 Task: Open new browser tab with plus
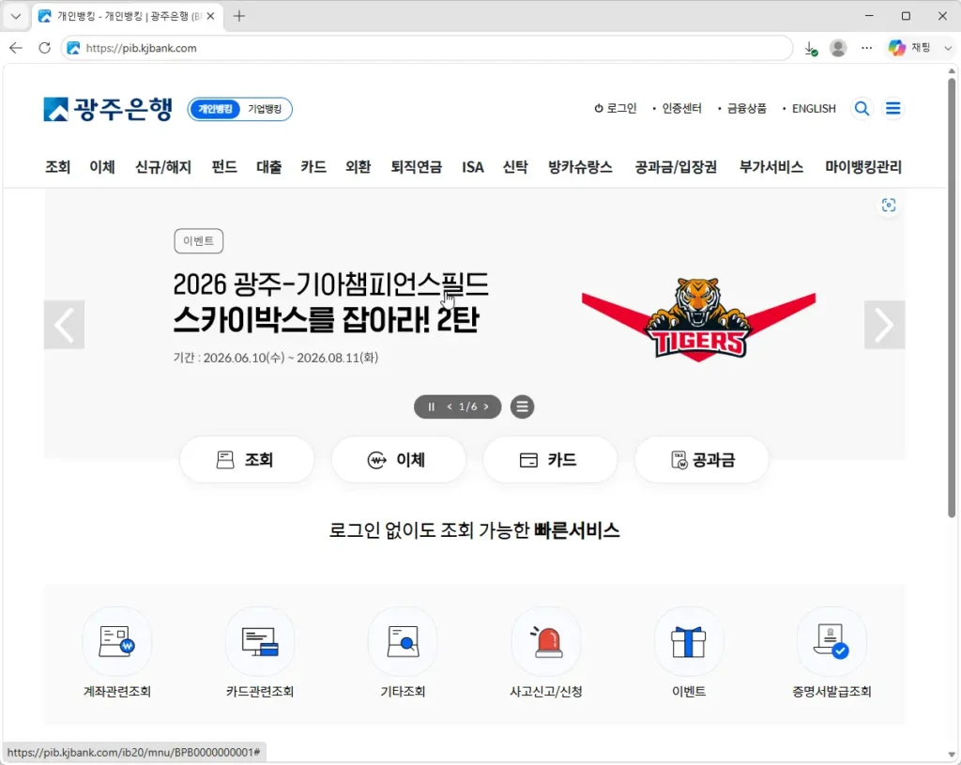point(239,17)
